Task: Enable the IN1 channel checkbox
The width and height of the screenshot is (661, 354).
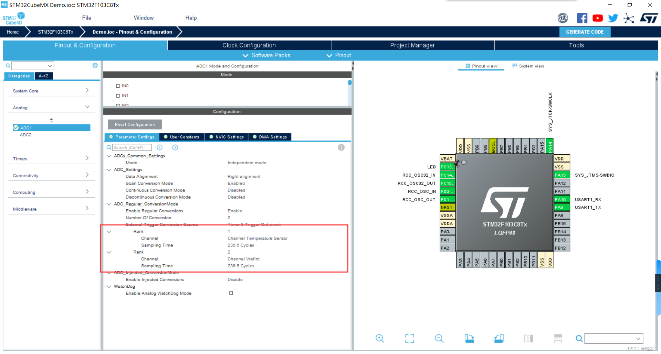Action: (x=118, y=96)
